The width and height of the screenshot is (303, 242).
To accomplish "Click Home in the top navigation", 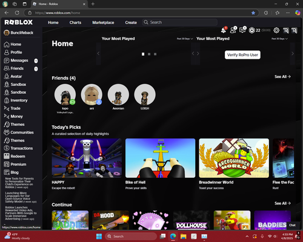I will click(53, 22).
